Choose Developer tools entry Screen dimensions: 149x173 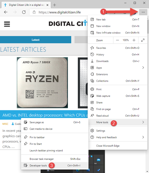click(x=55, y=166)
